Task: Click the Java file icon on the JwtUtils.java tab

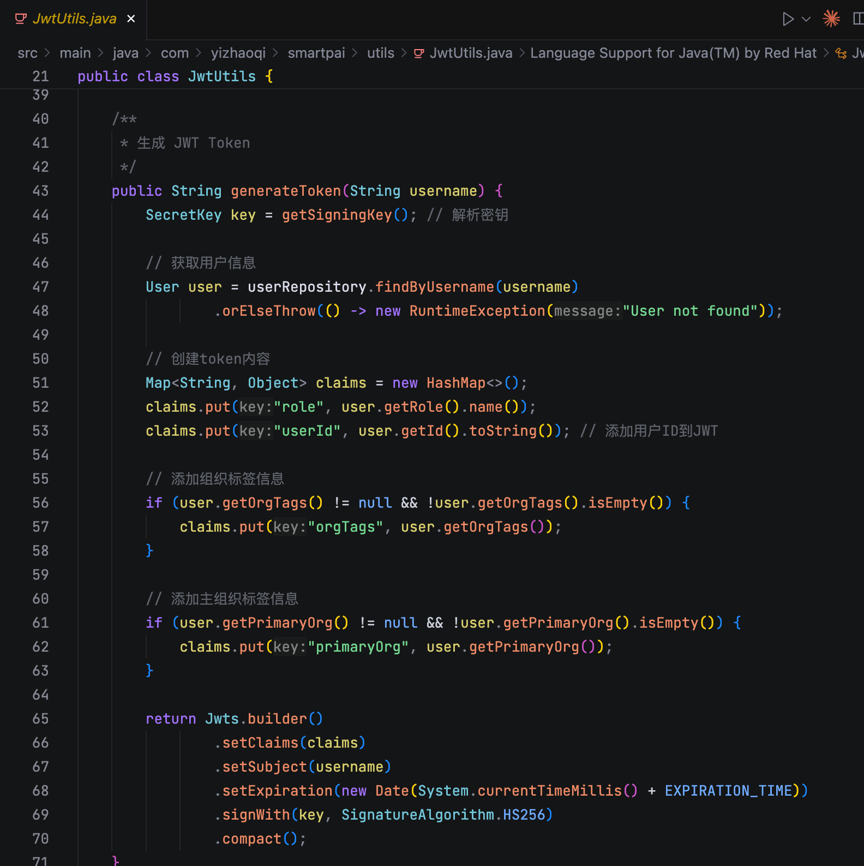Action: 21,19
